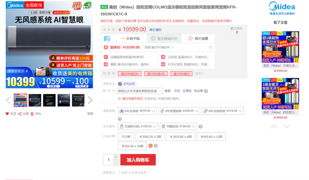
Task: Decrease quantity with the minus button
Action: coord(116,163)
